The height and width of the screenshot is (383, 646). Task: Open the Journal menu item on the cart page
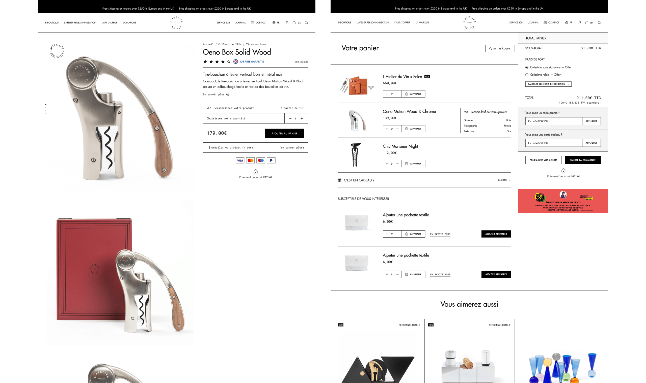533,23
